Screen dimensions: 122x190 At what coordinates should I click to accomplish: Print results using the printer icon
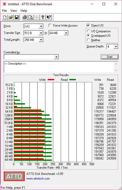click(x=25, y=17)
